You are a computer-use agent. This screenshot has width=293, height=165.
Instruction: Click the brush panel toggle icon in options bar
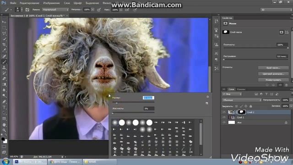coord(27,10)
